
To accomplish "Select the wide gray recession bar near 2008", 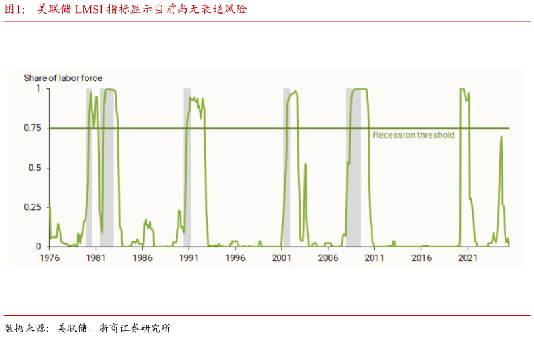I will [353, 196].
